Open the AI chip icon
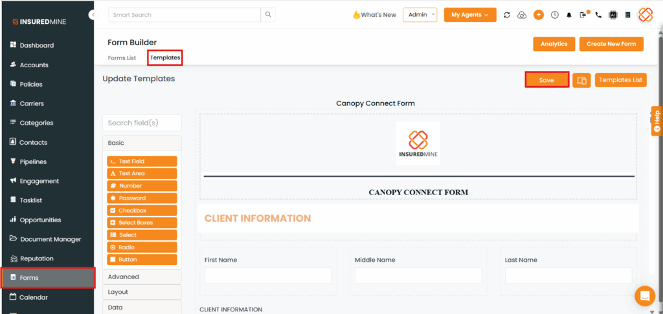663x314 pixels. tap(612, 15)
